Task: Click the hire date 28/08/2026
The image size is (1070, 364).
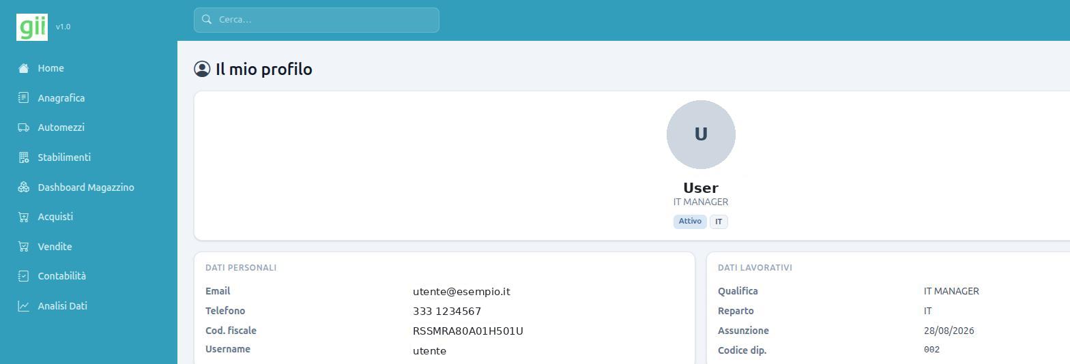Action: [949, 331]
